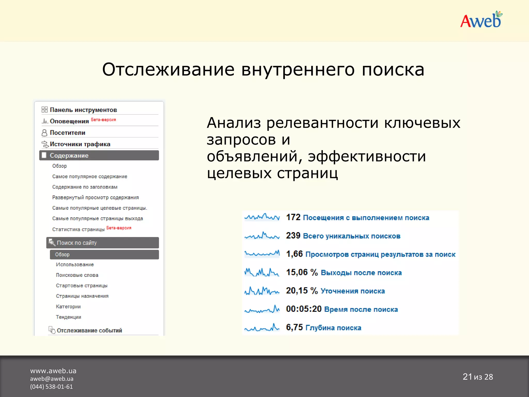Click the Источники трафика arrows icon
The image size is (529, 397).
point(45,144)
